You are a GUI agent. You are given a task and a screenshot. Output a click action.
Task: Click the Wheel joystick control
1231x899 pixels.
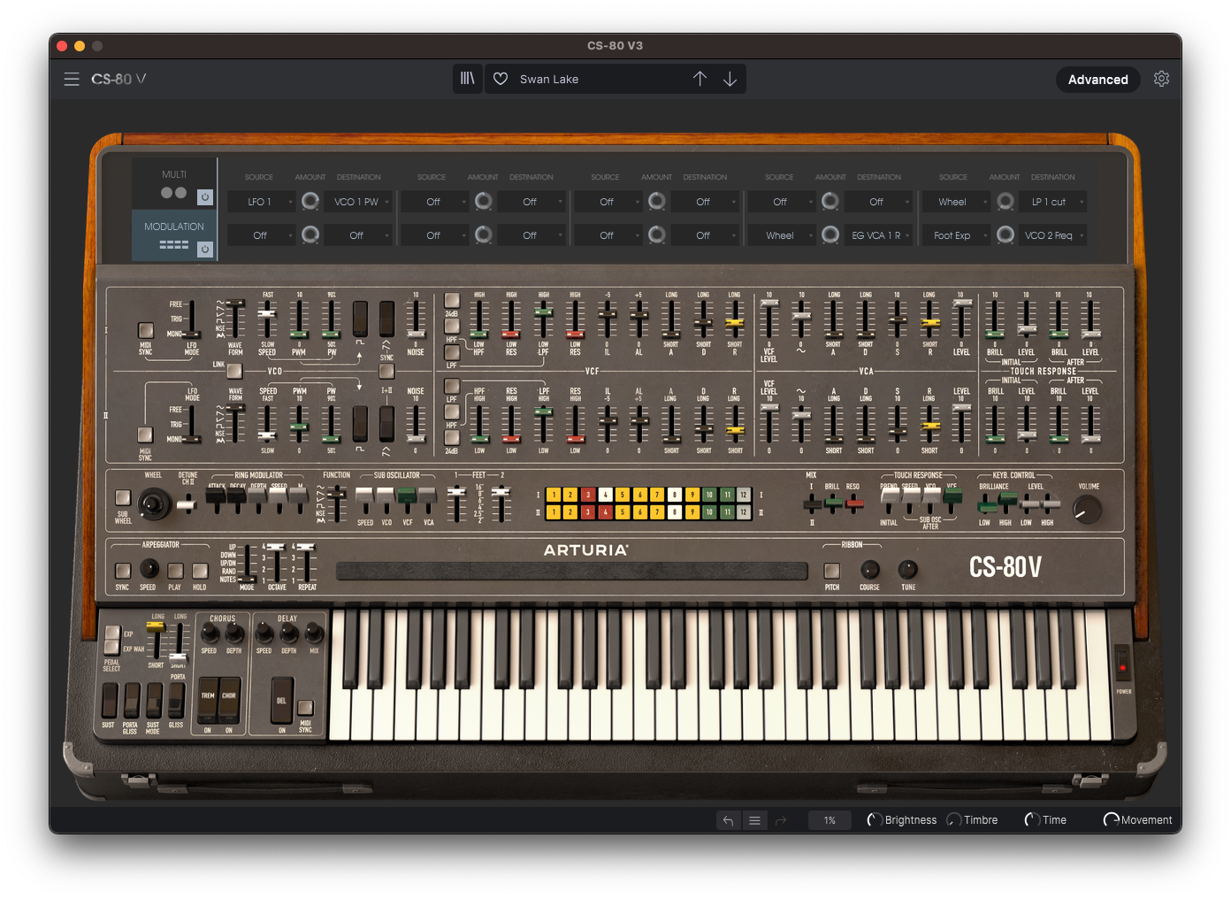[154, 505]
